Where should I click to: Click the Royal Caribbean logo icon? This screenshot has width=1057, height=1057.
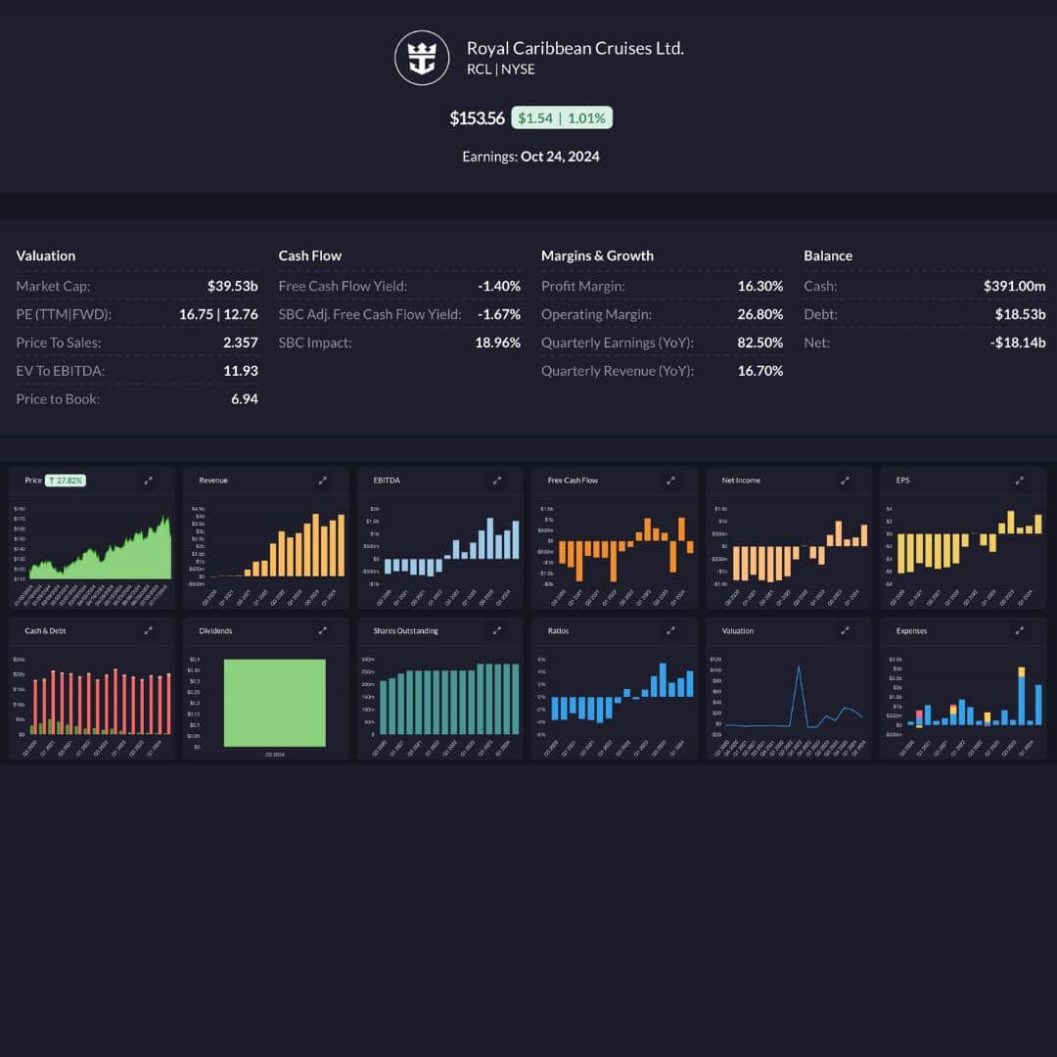(422, 58)
